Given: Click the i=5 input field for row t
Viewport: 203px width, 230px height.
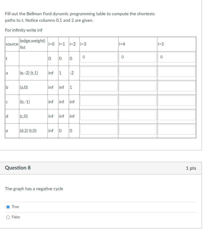Looking at the screenshot, I should point(177,57).
